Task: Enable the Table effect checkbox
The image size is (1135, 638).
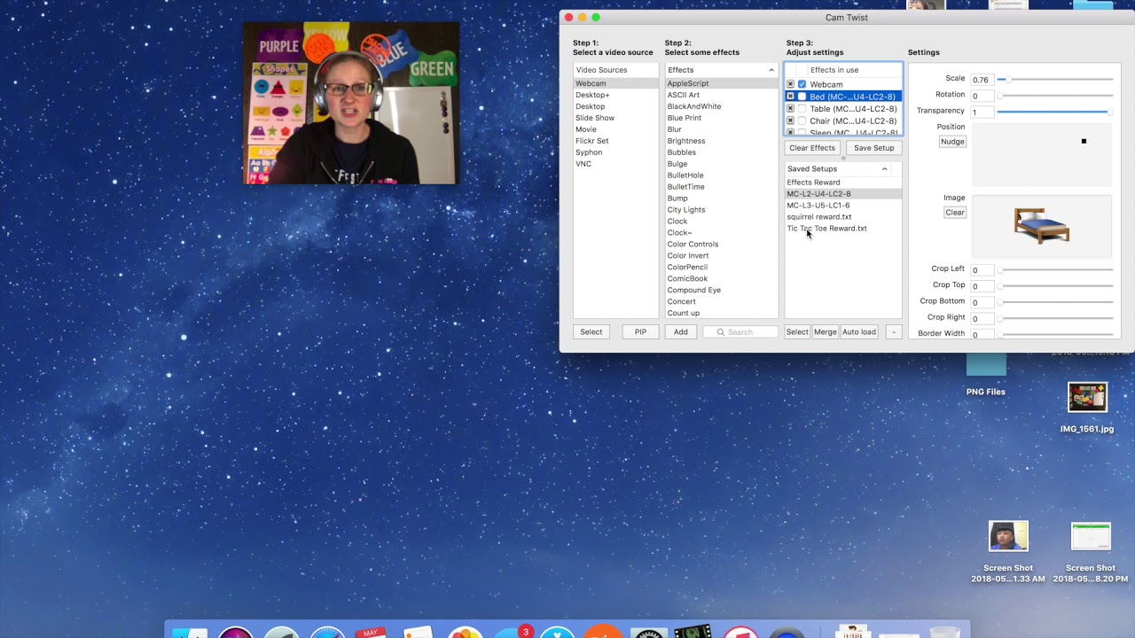Action: (802, 109)
